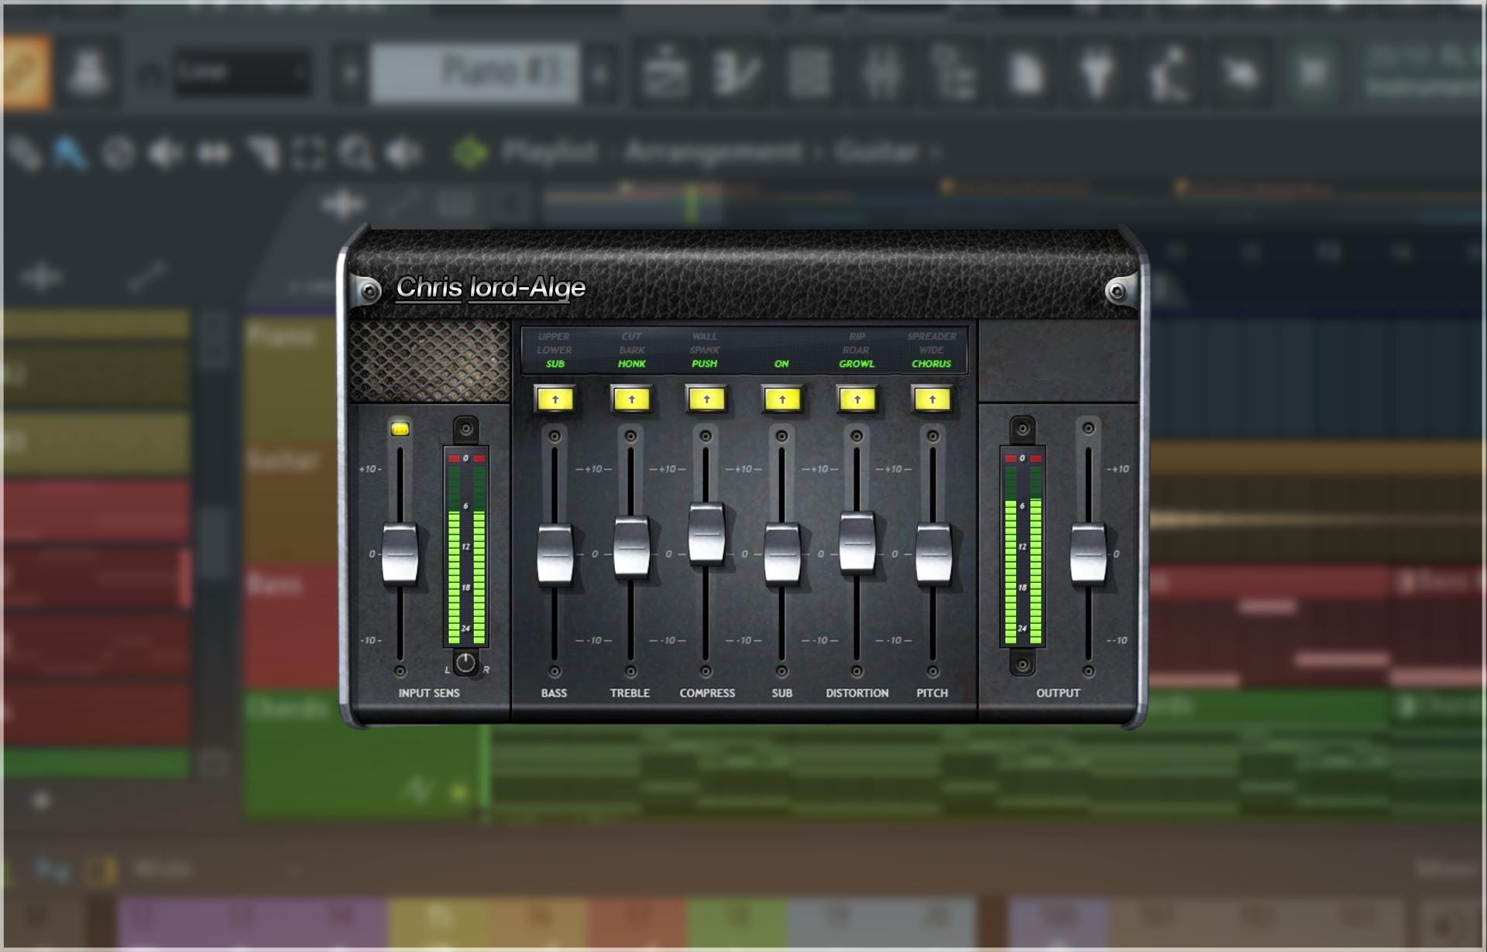Click the Piano #1 name box in background toolbar

[475, 74]
